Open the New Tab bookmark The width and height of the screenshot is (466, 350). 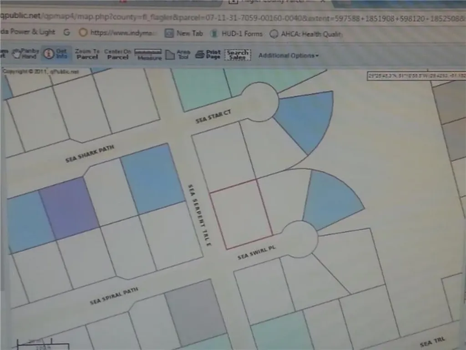coord(184,33)
